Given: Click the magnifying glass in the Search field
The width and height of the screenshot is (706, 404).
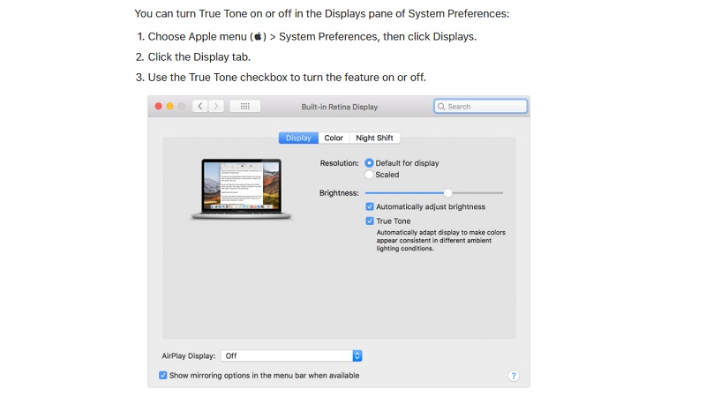Looking at the screenshot, I should (x=441, y=107).
